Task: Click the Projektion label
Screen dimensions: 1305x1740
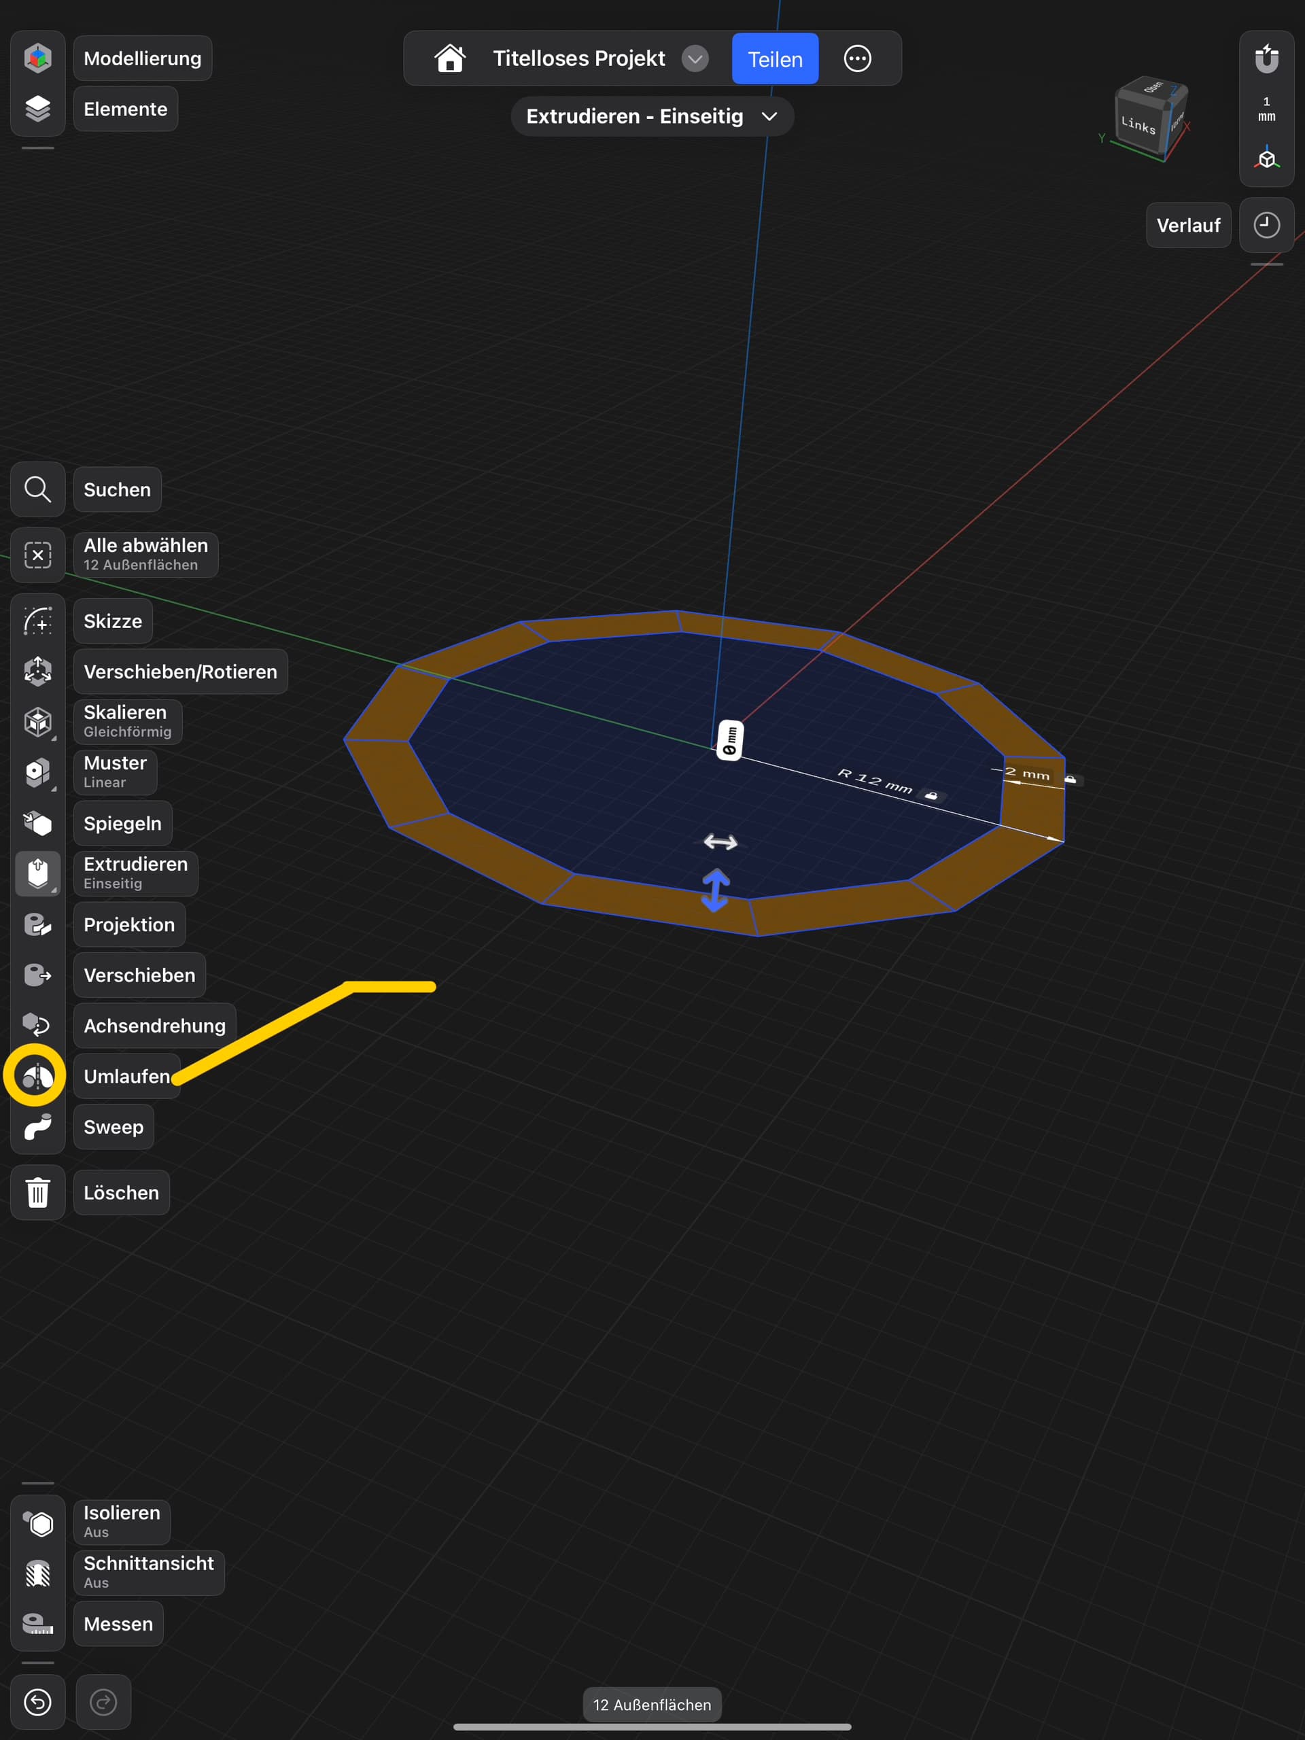Action: (x=129, y=924)
